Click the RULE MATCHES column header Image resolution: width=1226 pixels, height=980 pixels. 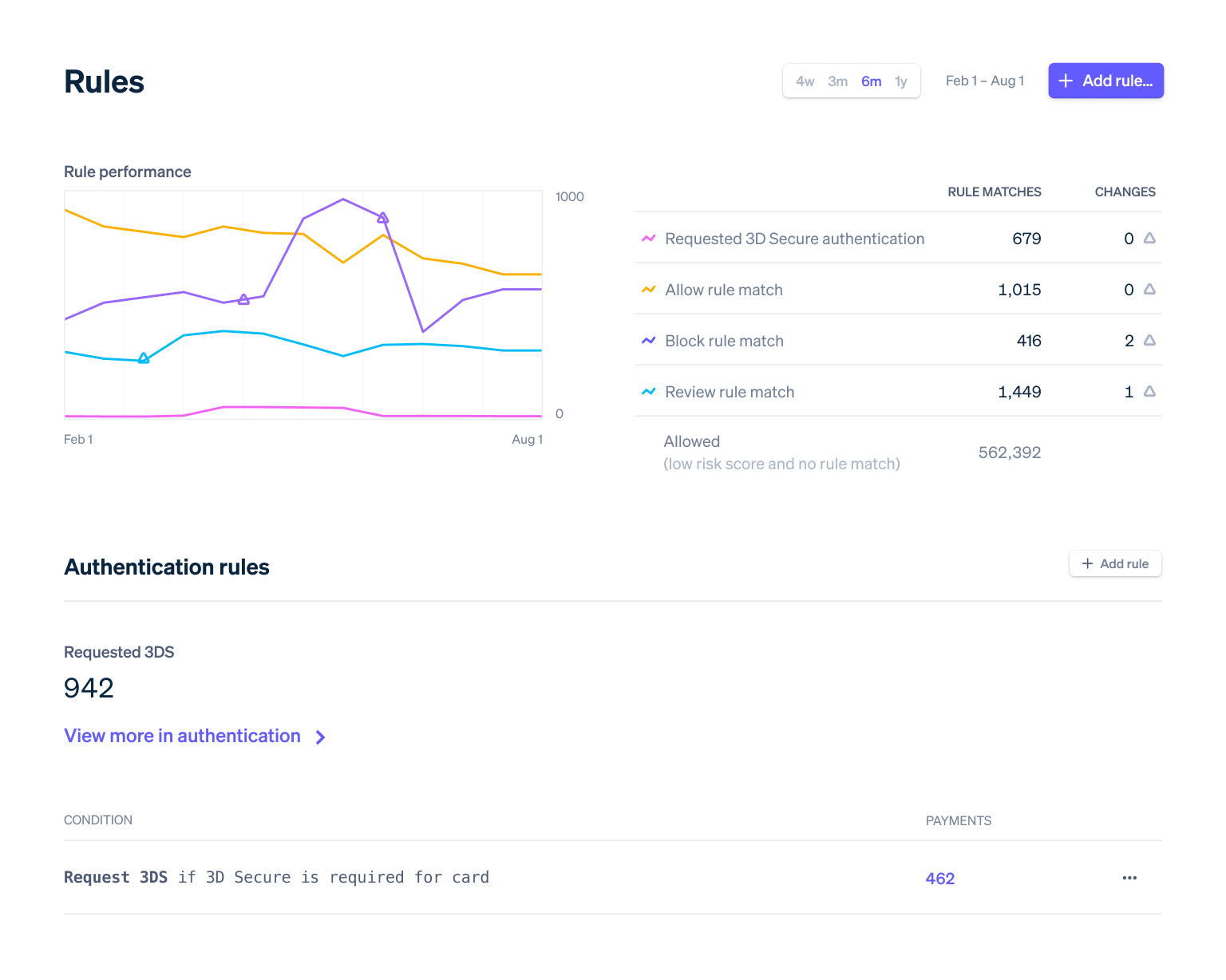pyautogui.click(x=994, y=192)
